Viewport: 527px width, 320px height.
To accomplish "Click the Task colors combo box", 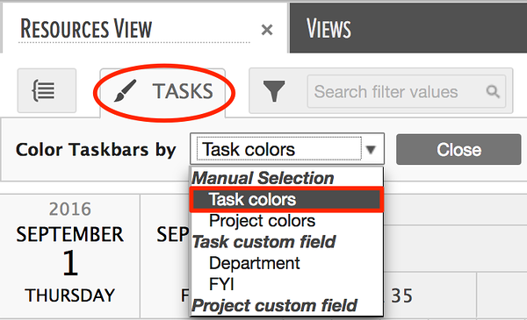I will [287, 149].
